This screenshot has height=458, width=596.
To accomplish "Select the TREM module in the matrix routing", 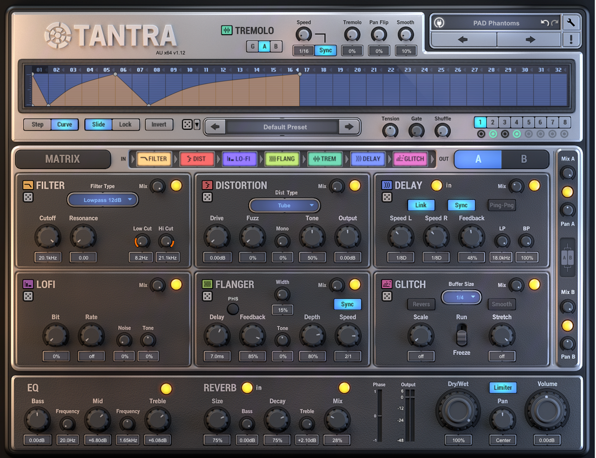I will pyautogui.click(x=325, y=159).
